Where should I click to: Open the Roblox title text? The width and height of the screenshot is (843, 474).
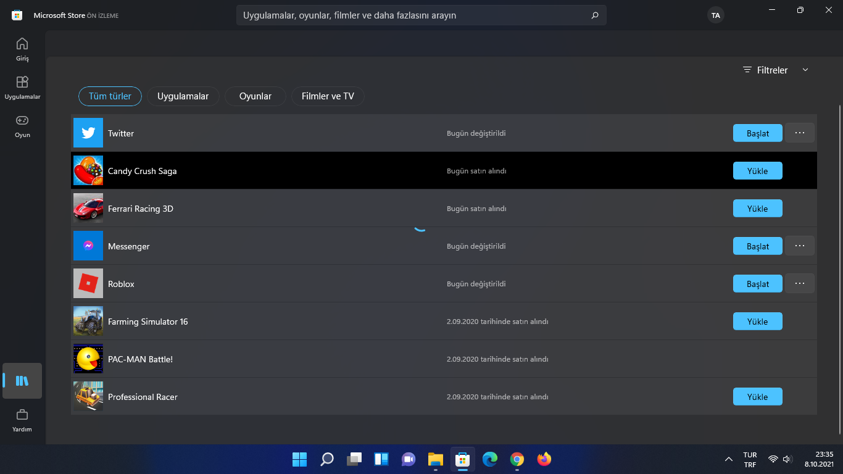click(x=121, y=283)
